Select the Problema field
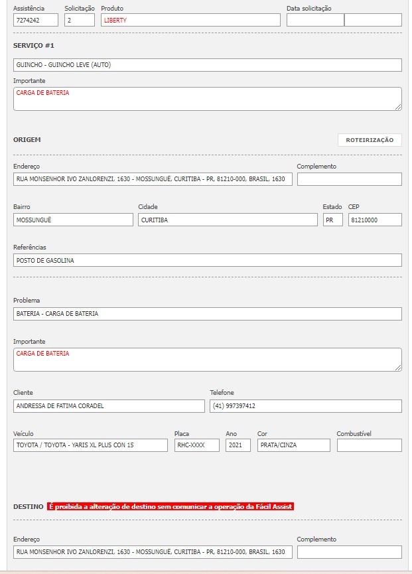This screenshot has height=574, width=412. (x=207, y=313)
